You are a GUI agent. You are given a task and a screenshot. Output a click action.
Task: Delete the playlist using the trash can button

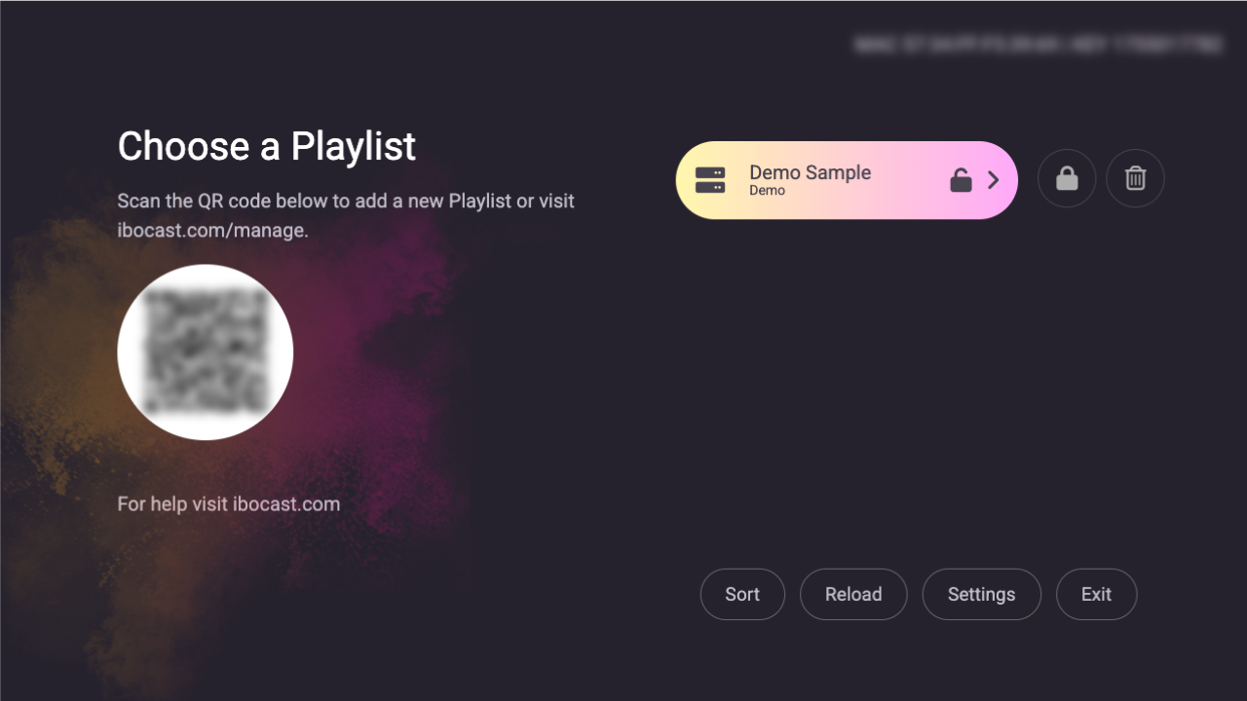1135,179
